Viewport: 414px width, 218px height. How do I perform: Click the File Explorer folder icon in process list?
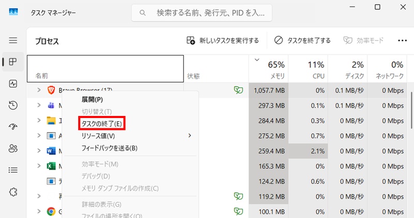click(51, 121)
